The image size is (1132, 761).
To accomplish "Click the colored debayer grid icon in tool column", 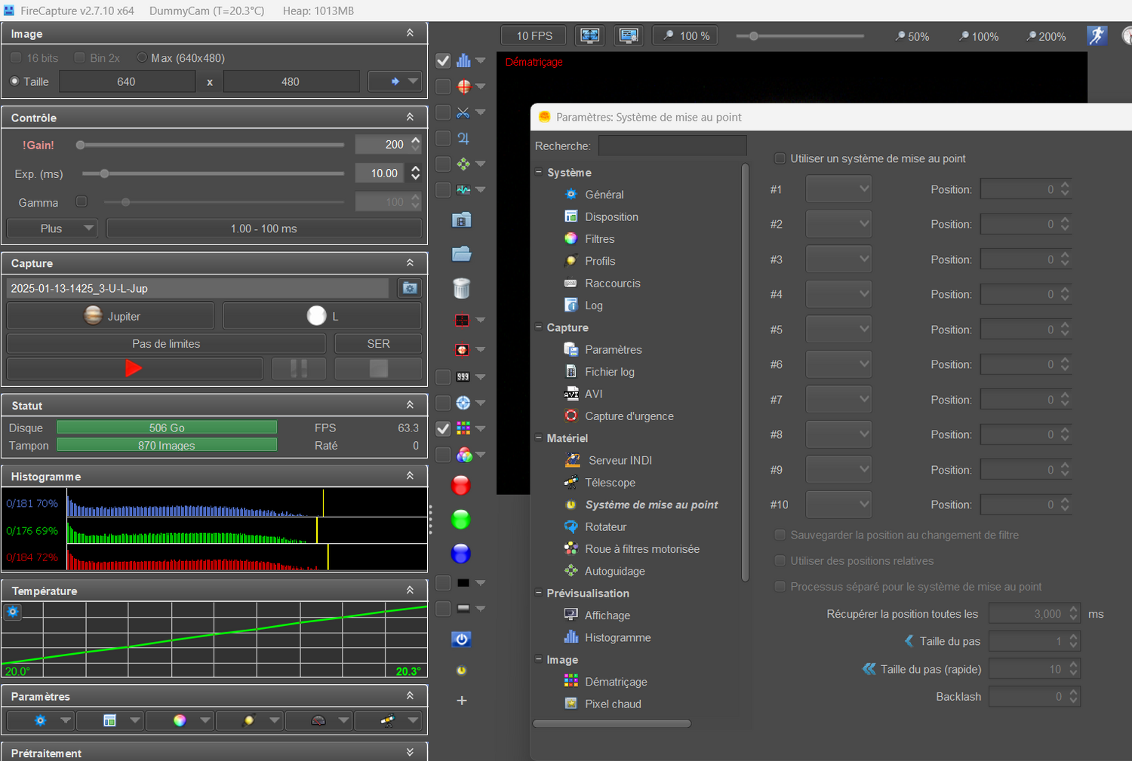I will 463,428.
